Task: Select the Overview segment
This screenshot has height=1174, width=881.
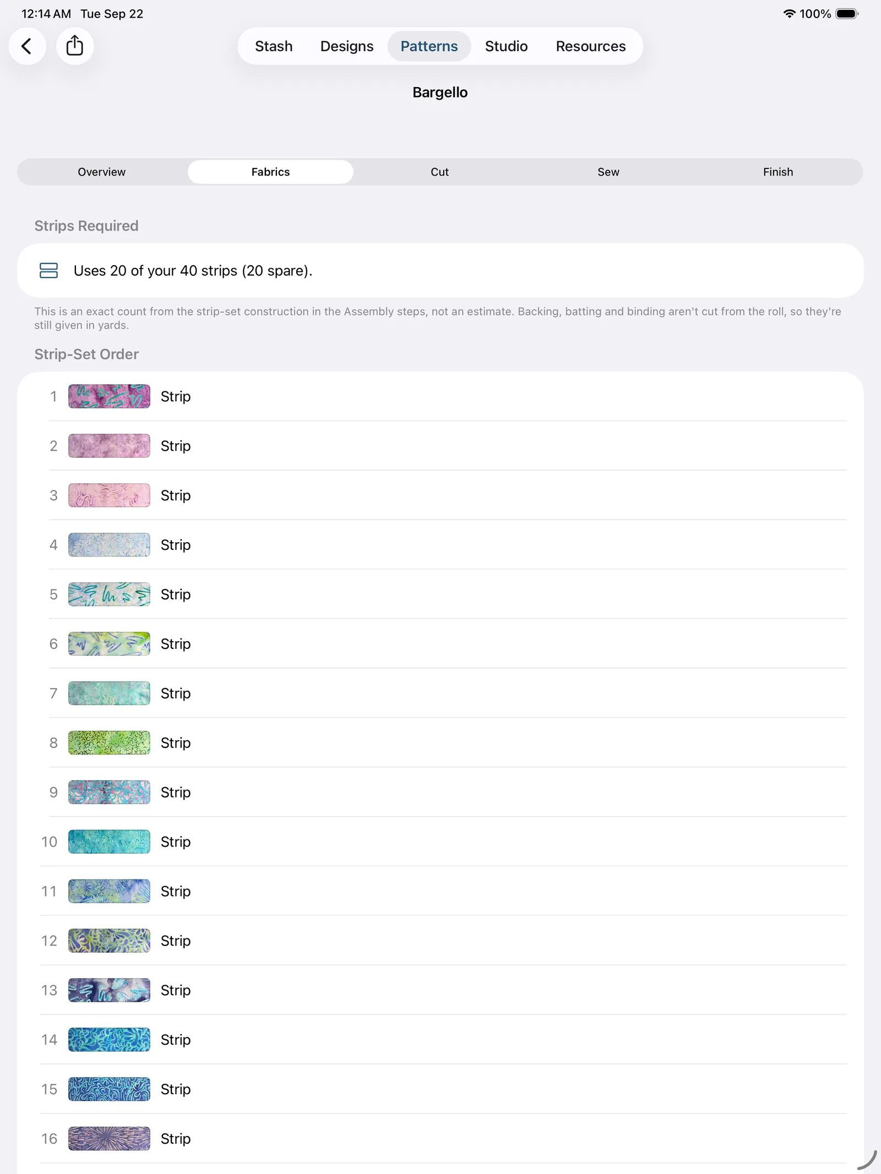Action: 102,172
